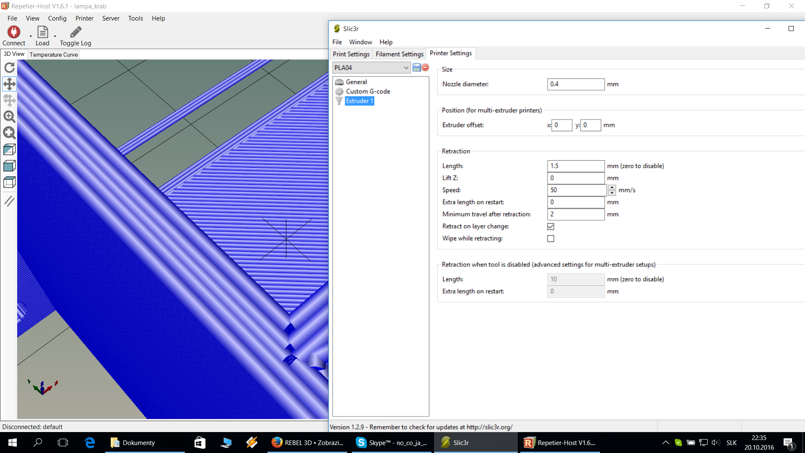Switch to Filament Settings tab
The width and height of the screenshot is (805, 453).
399,54
